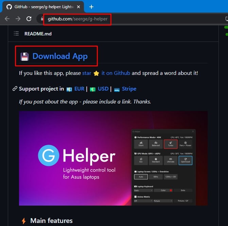Click the Download App link
This screenshot has height=226, width=228.
click(x=60, y=56)
